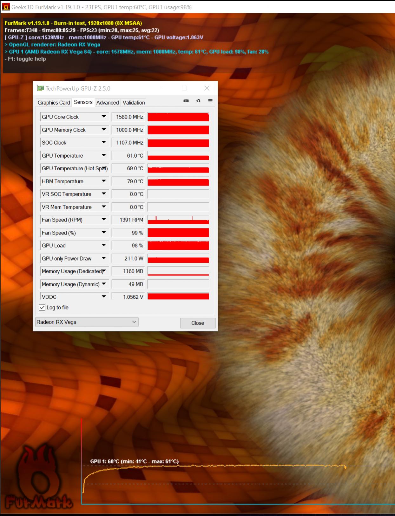Click the 1160 MB memory usage value
The height and width of the screenshot is (516, 395).
128,271
